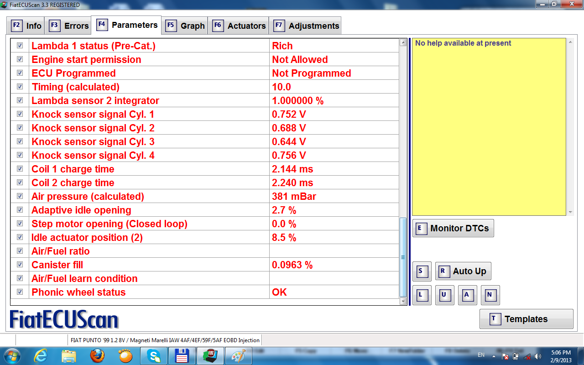
Task: Open the Templates button
Action: click(526, 319)
